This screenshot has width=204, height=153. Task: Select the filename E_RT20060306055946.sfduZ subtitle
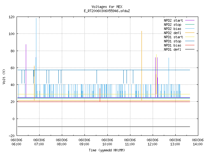[x=107, y=11]
